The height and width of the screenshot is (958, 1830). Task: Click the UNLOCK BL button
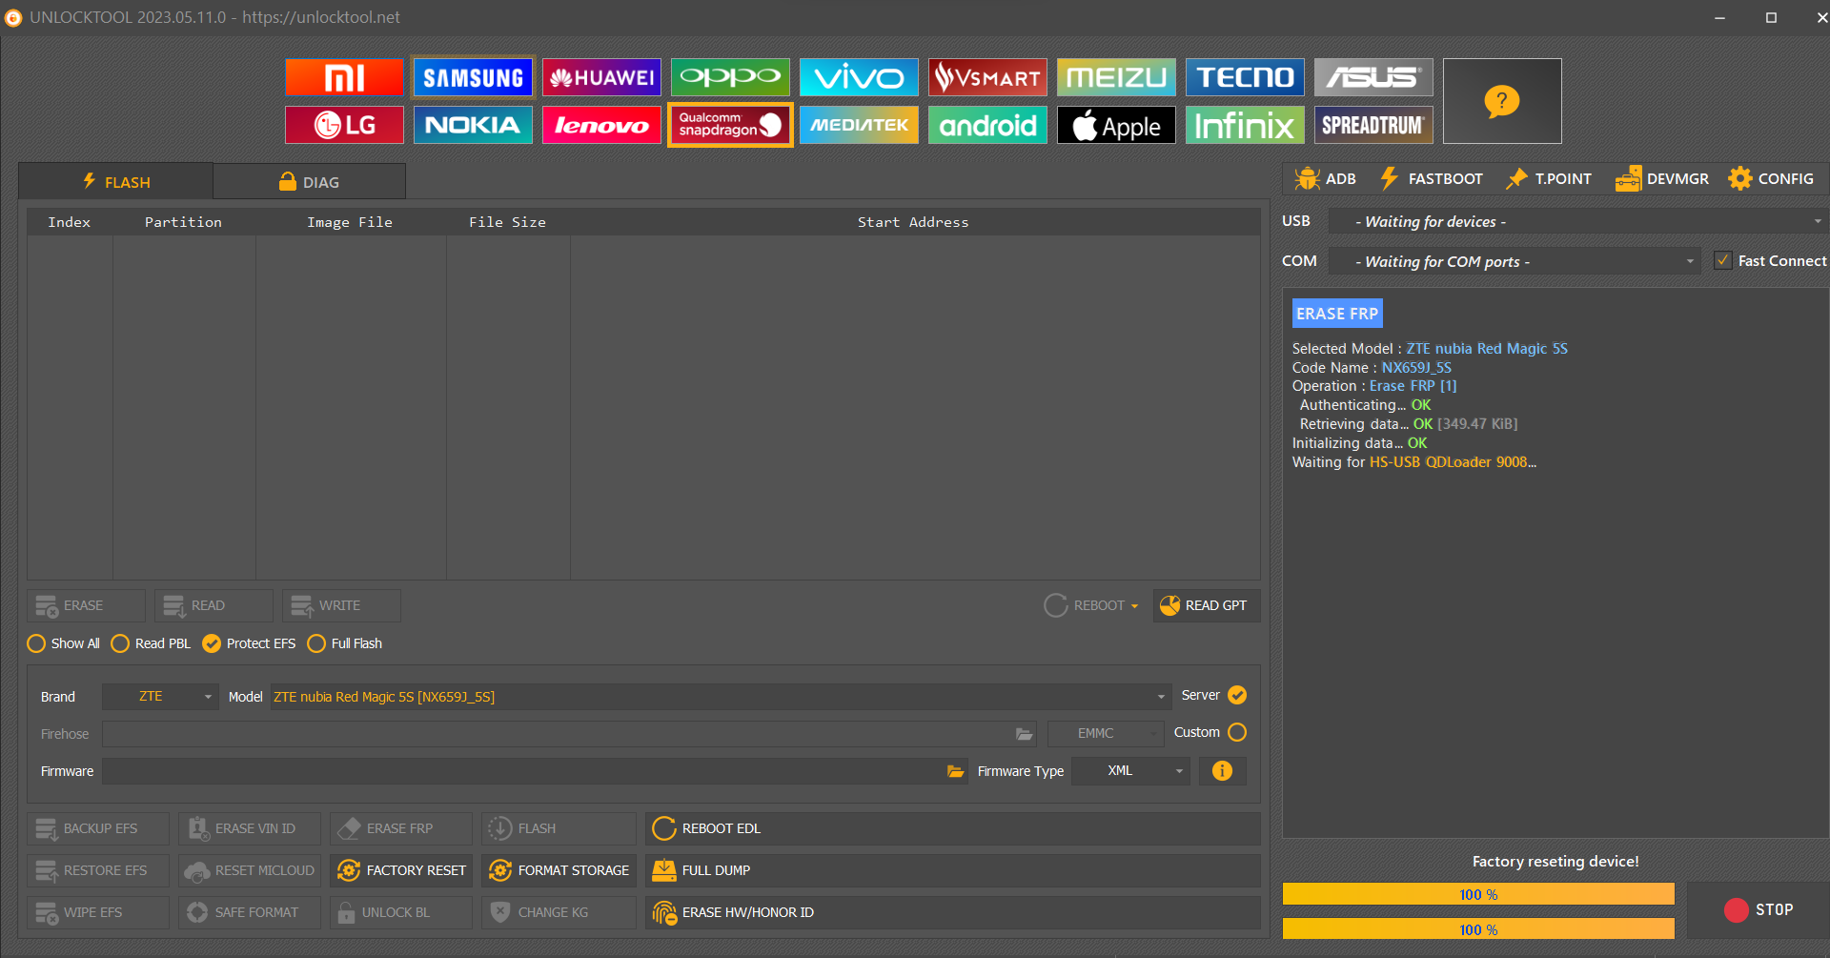point(401,912)
